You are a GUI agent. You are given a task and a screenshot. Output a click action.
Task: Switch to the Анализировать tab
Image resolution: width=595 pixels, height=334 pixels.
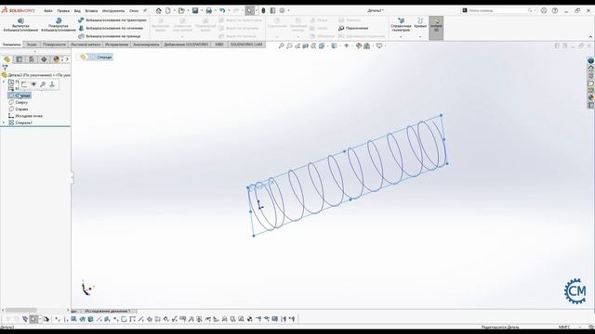[x=146, y=45]
